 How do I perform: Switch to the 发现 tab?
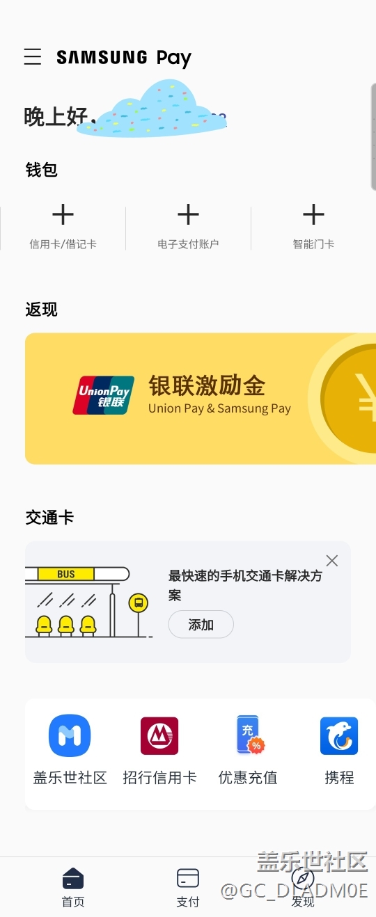tap(303, 887)
